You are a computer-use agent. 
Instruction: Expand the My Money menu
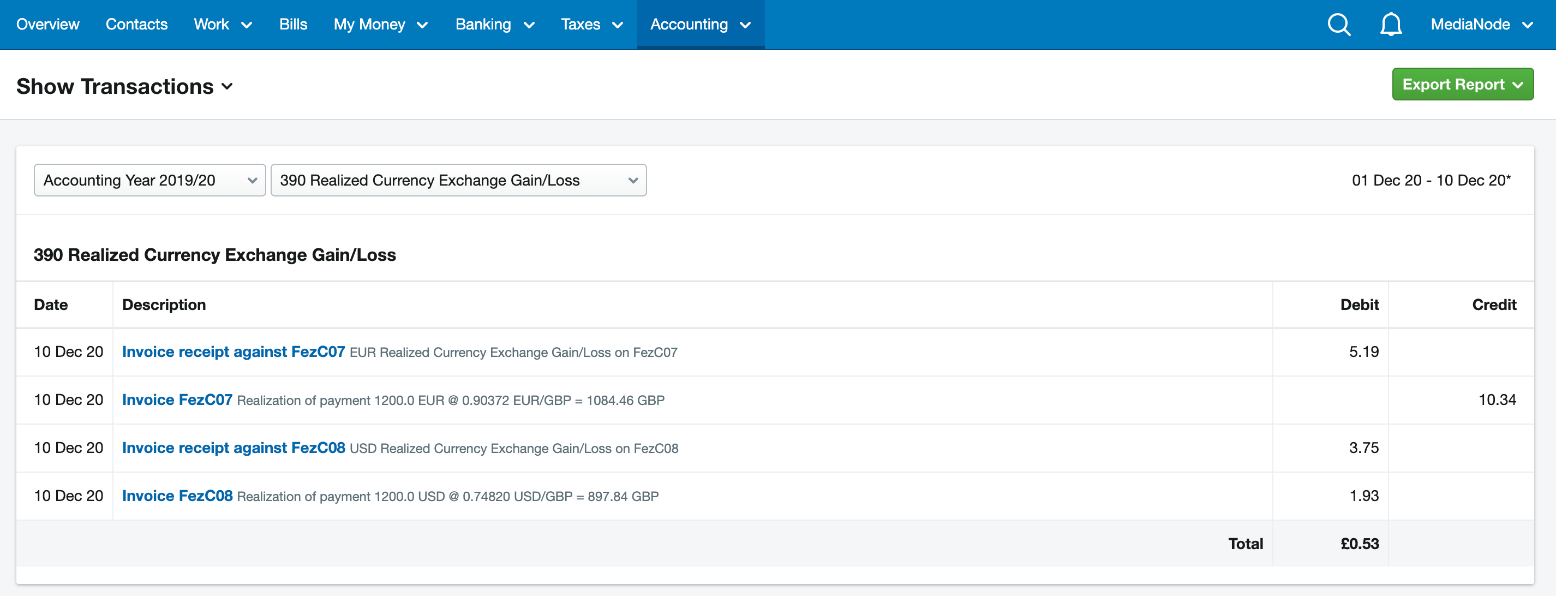tap(381, 25)
